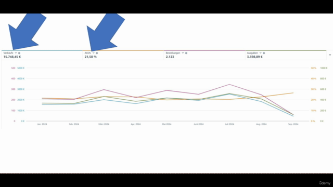This screenshot has height=187, width=333.
Task: Click info icon next to Verkäufe
Action: [19, 53]
